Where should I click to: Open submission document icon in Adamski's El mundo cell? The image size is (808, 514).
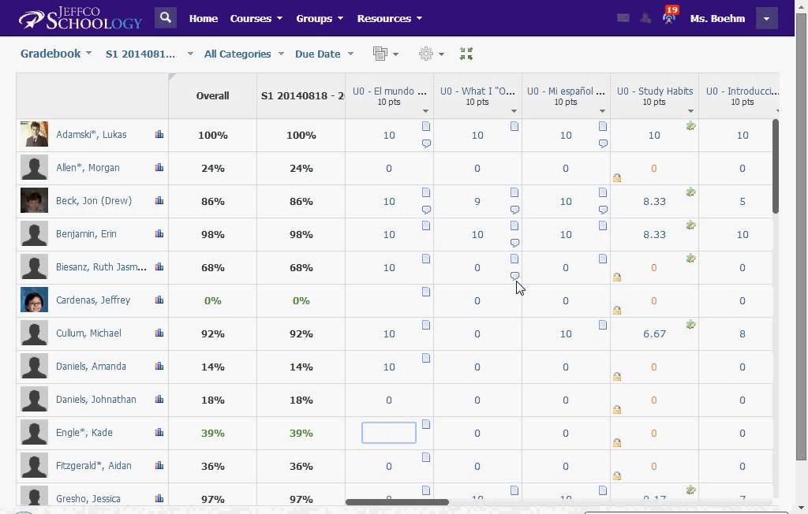[426, 126]
